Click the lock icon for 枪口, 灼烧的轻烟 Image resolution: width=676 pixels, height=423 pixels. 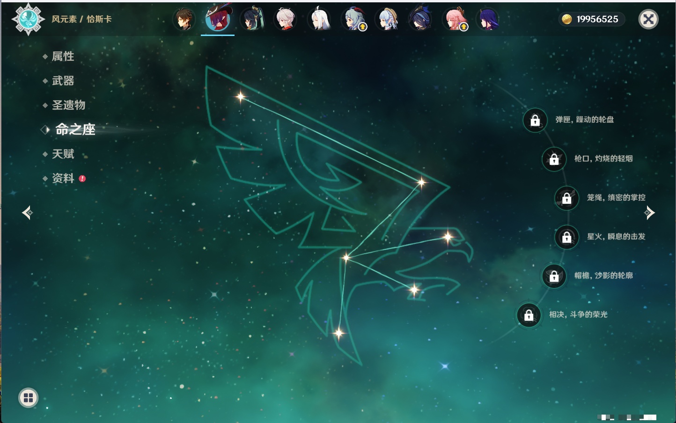click(554, 159)
